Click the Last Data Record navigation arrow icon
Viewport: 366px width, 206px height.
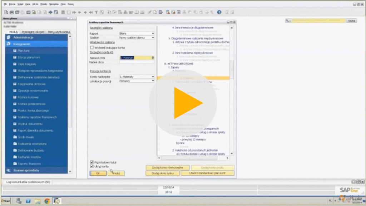tap(90, 12)
